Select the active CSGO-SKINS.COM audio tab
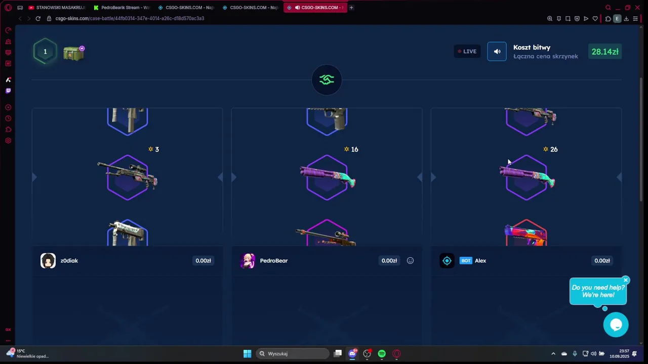Viewport: 648px width, 364px height. [x=315, y=8]
